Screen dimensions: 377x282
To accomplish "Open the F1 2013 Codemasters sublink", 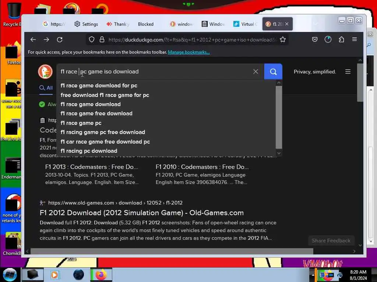I will click(92, 167).
